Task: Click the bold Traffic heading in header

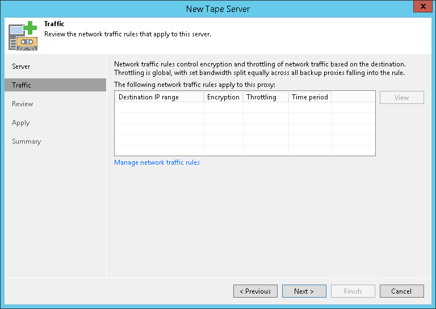Action: click(54, 24)
